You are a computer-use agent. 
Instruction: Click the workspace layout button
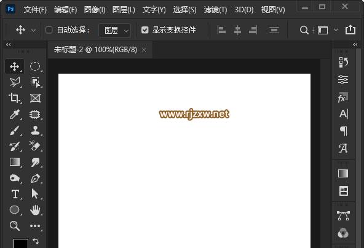323,30
